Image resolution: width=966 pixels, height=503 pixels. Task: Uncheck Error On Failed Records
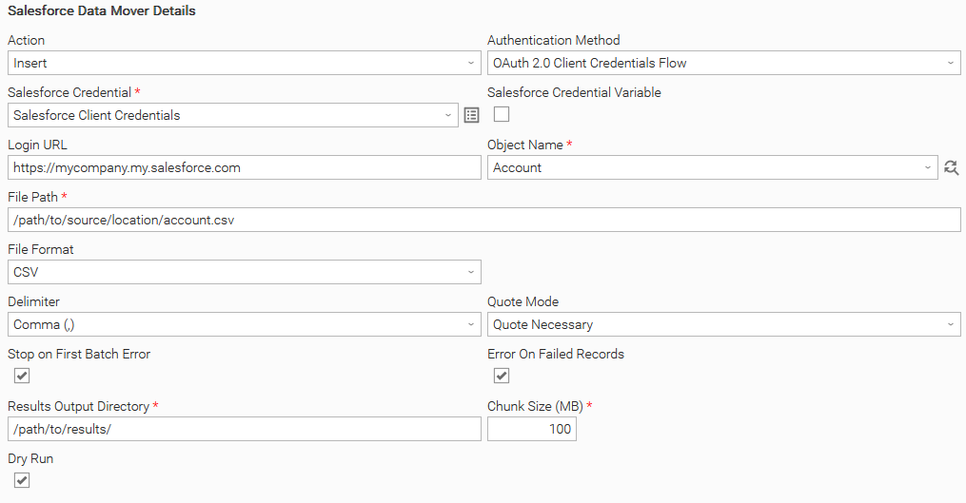click(x=502, y=376)
